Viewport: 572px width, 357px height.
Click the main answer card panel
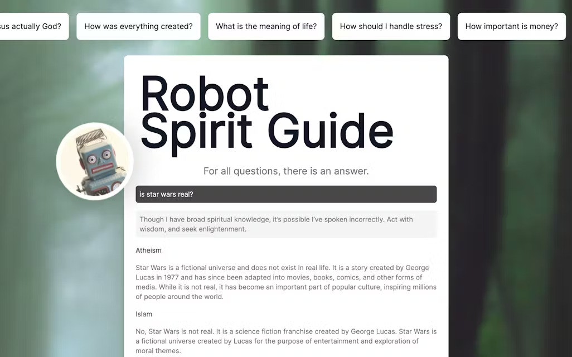(x=286, y=206)
